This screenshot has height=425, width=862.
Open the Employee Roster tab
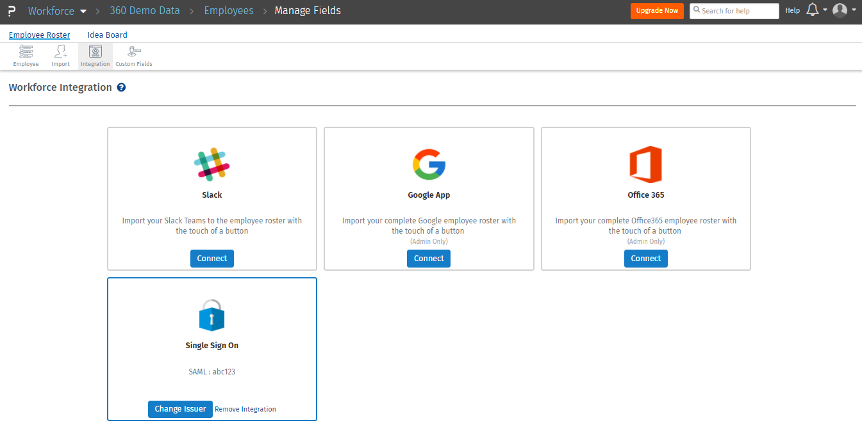(x=39, y=35)
